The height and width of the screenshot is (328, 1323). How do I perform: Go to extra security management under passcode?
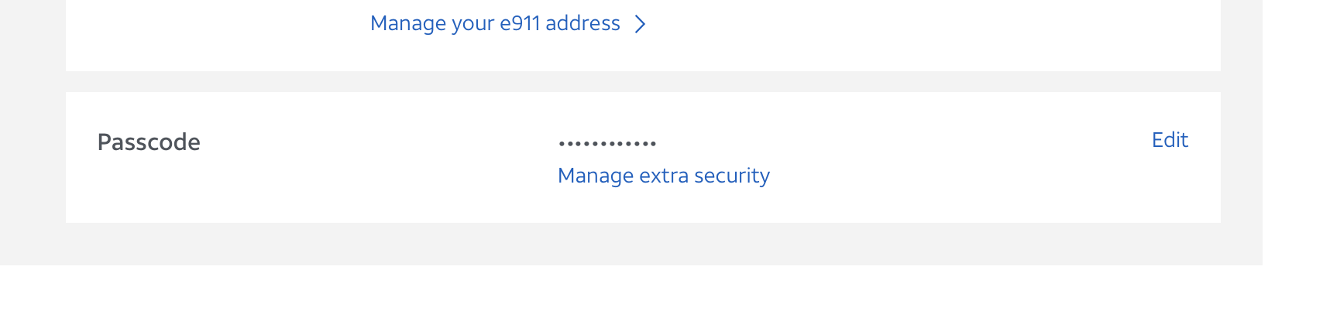(x=663, y=176)
